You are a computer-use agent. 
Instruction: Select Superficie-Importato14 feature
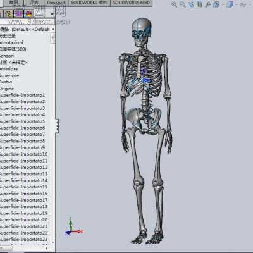pyautogui.click(x=23, y=180)
